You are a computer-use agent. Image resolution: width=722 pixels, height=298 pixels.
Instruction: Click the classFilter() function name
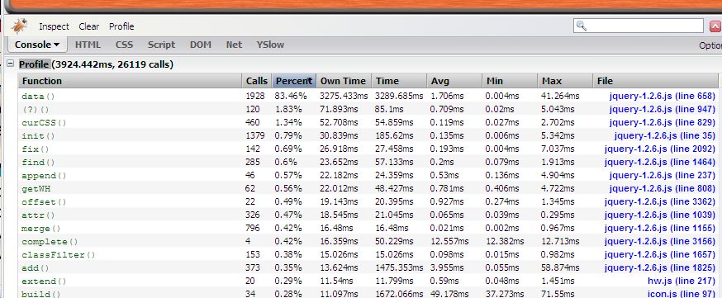coord(59,255)
